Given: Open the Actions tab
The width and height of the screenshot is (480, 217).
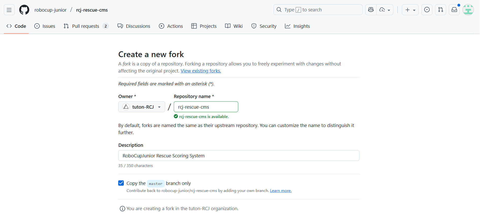Looking at the screenshot, I should coord(171,26).
